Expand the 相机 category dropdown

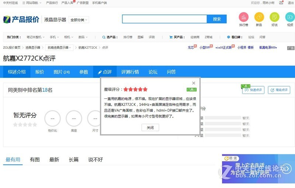69,37
